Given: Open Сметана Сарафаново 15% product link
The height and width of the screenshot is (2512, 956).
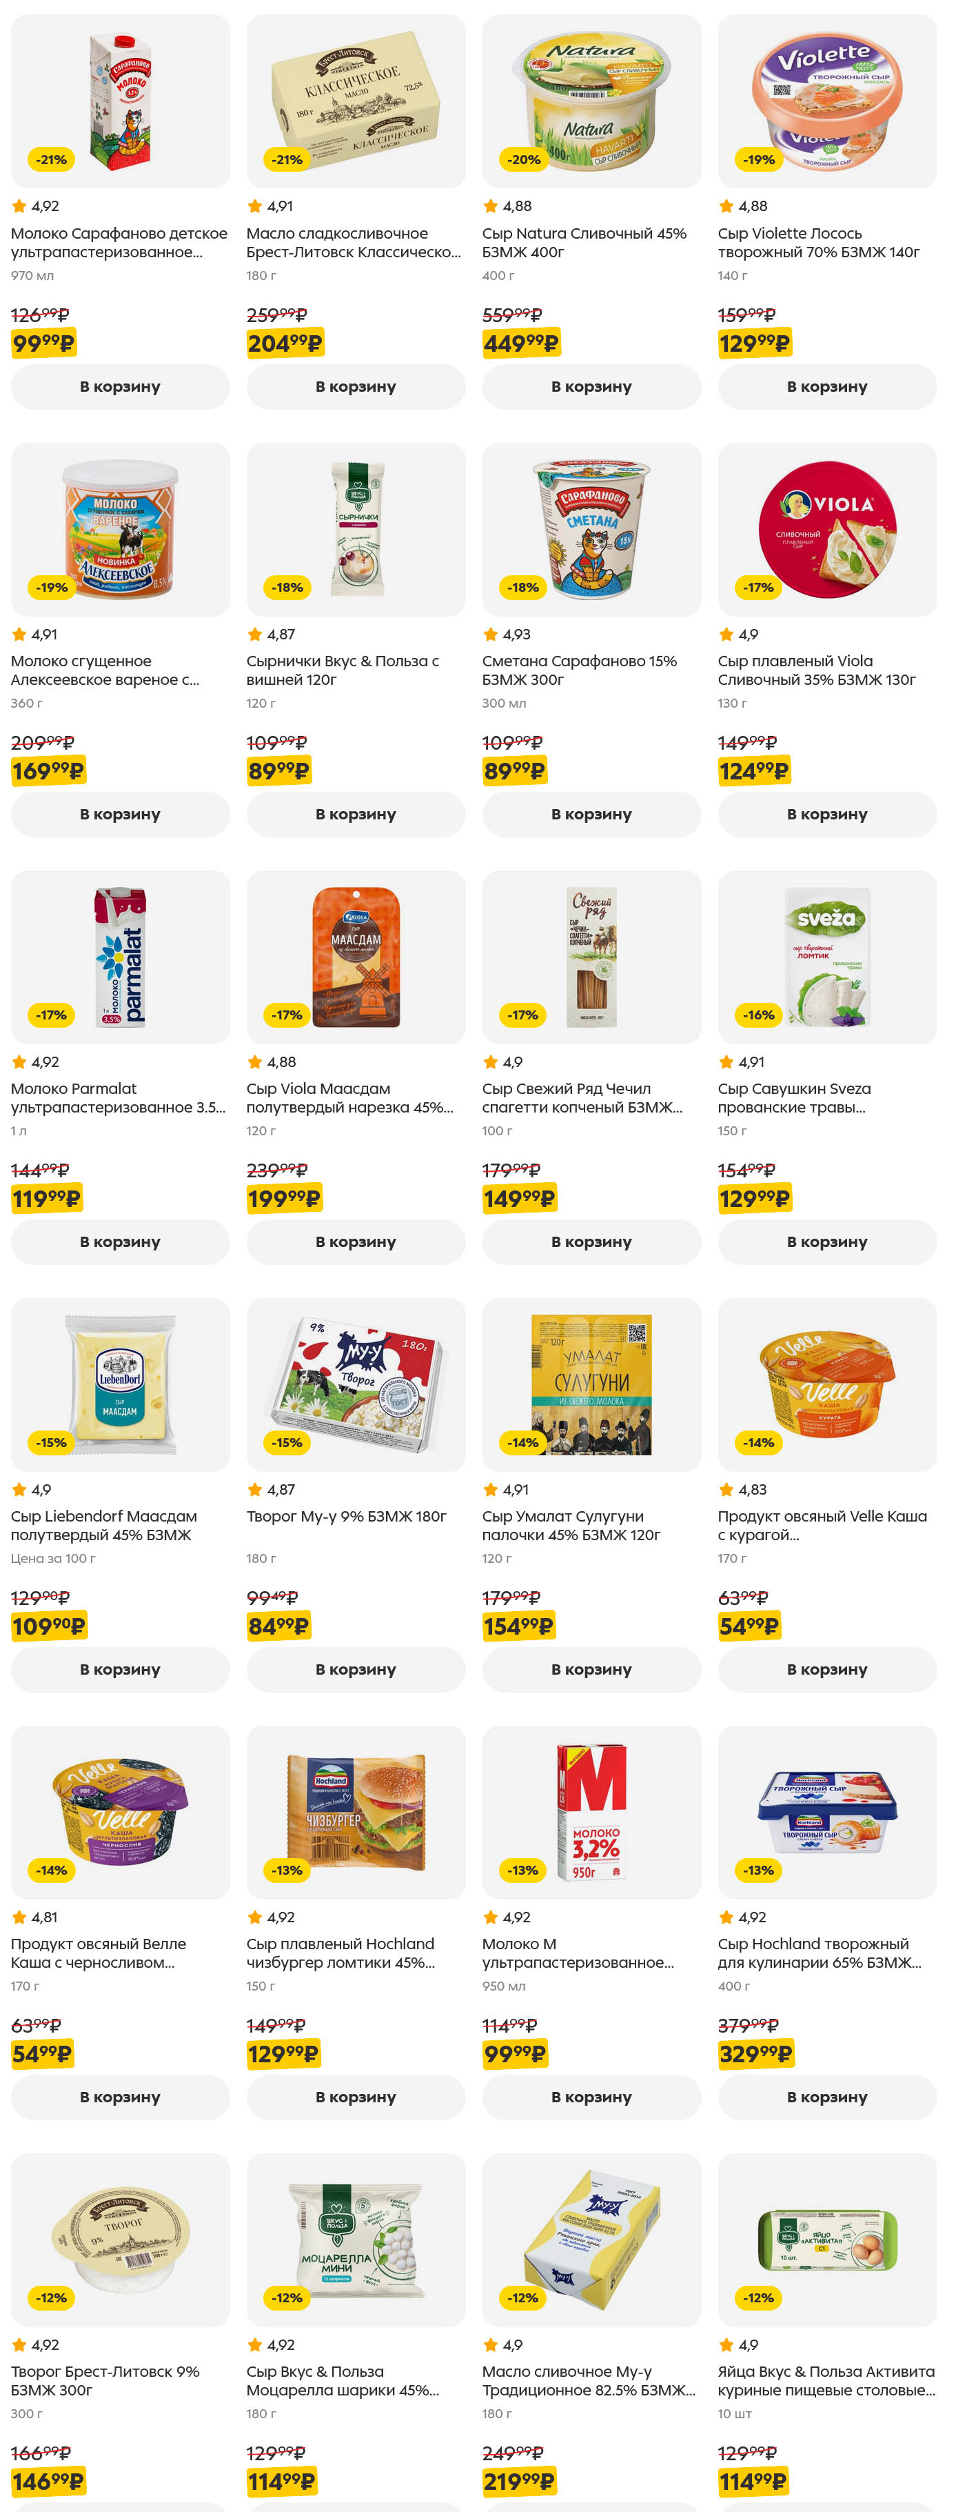Looking at the screenshot, I should point(579,670).
